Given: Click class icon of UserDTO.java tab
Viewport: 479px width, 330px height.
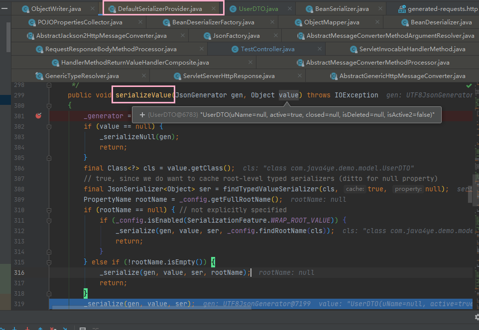Looking at the screenshot, I should (233, 9).
